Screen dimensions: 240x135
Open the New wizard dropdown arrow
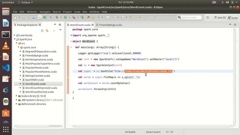tap(19, 17)
